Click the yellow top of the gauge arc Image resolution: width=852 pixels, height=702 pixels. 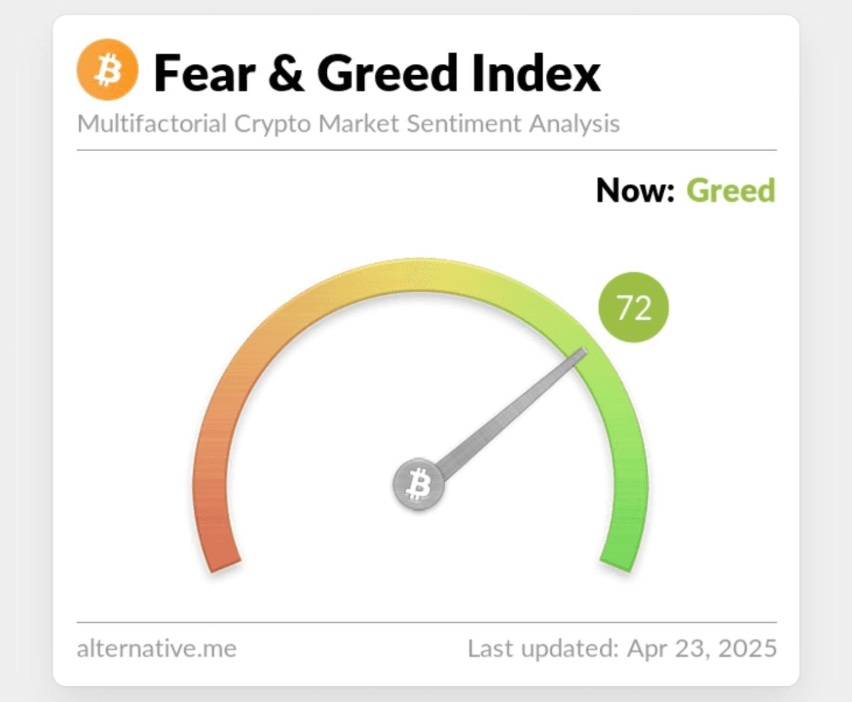coord(419,274)
